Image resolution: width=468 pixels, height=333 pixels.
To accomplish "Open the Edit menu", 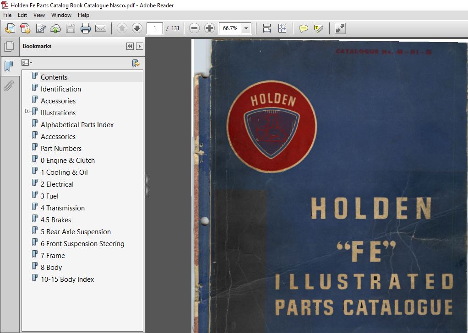I will tap(22, 15).
